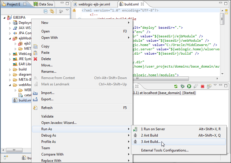Viewport: 231px width, 163px height.
Task: Collapse the webModule folder
Action: point(10,85)
